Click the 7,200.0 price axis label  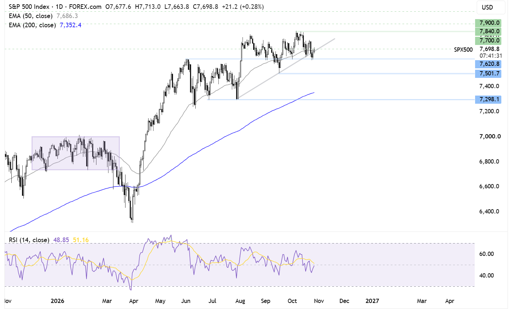(489, 111)
